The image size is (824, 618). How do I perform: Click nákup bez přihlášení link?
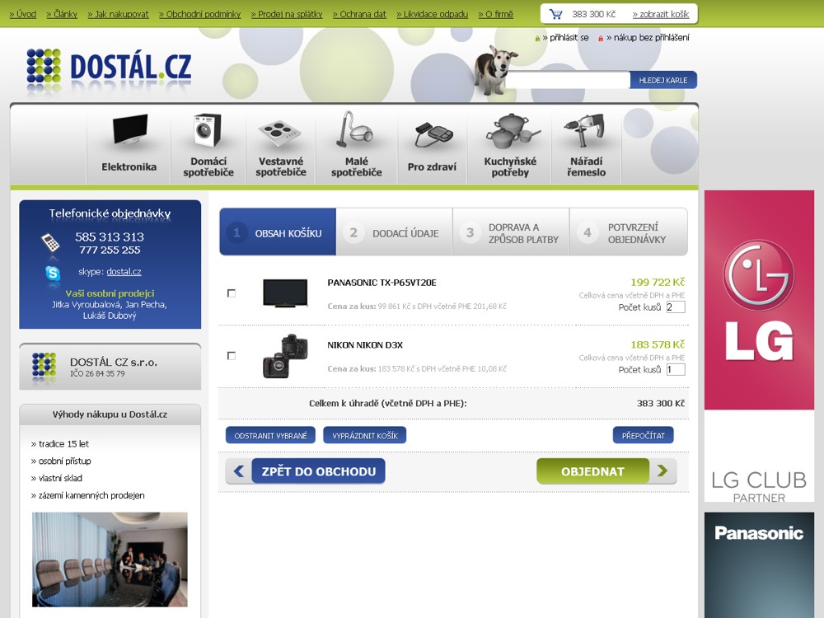(648, 38)
